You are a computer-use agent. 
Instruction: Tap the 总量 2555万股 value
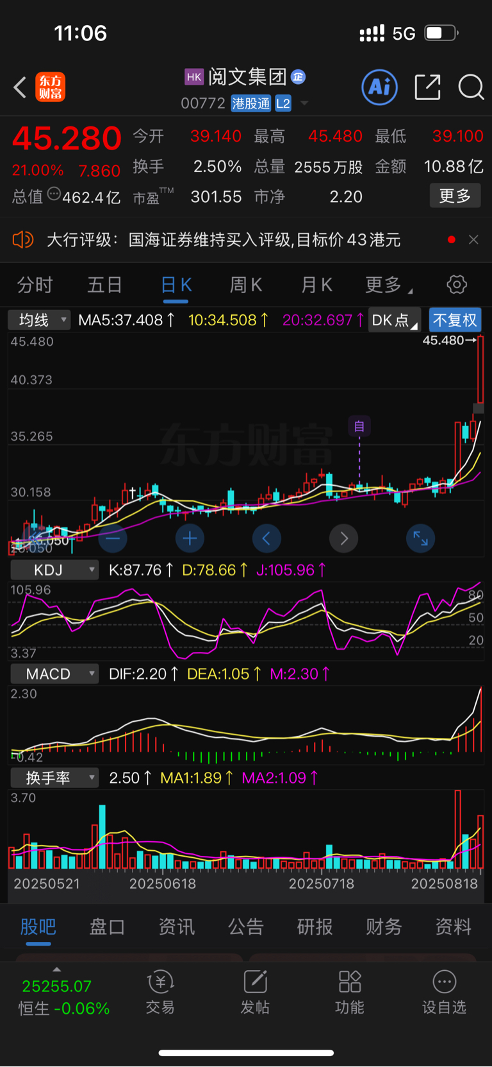329,167
